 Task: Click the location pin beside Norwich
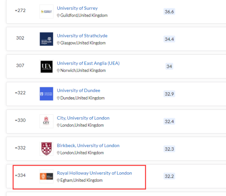58,70
